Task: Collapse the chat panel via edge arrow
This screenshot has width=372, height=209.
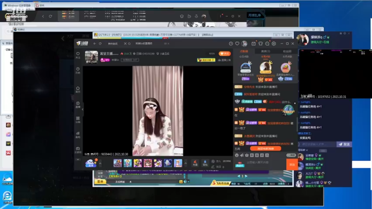Action: [83, 110]
